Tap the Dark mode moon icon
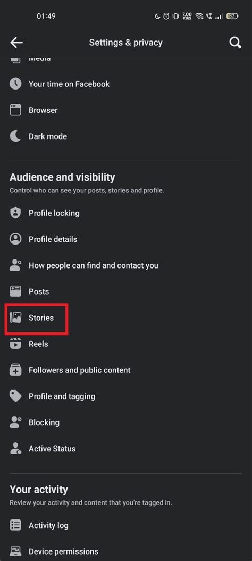The width and height of the screenshot is (252, 561). tap(15, 136)
